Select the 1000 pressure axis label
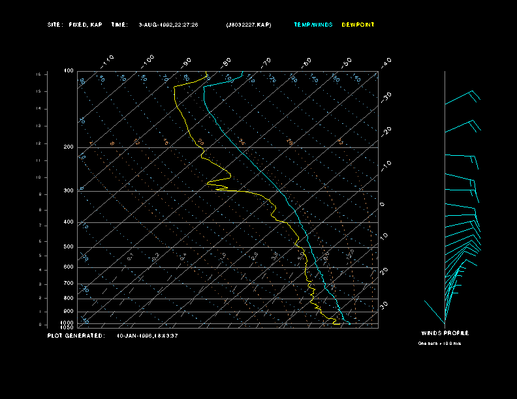 coord(68,323)
